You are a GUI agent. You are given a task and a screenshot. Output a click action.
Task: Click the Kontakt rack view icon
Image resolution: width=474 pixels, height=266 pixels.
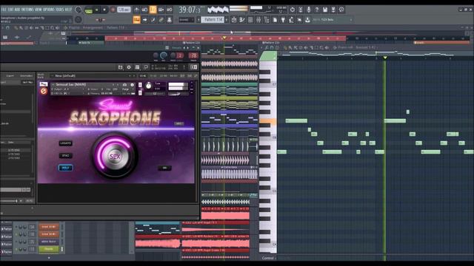[x=137, y=67]
